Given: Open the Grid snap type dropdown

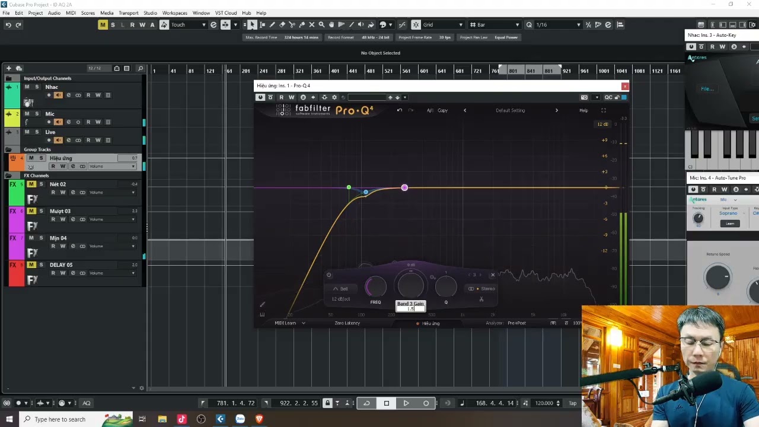Looking at the screenshot, I should 442,25.
